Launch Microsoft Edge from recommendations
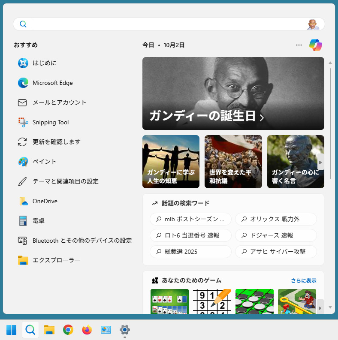This screenshot has width=338, height=340. point(23,83)
